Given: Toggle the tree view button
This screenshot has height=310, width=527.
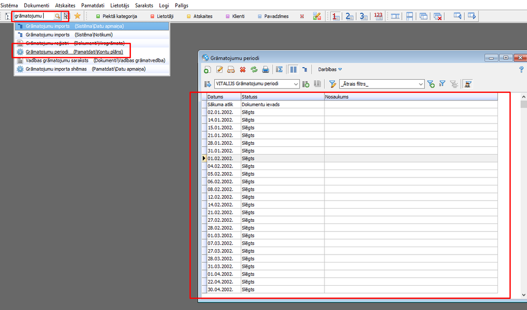Looking at the screenshot, I should point(305,70).
